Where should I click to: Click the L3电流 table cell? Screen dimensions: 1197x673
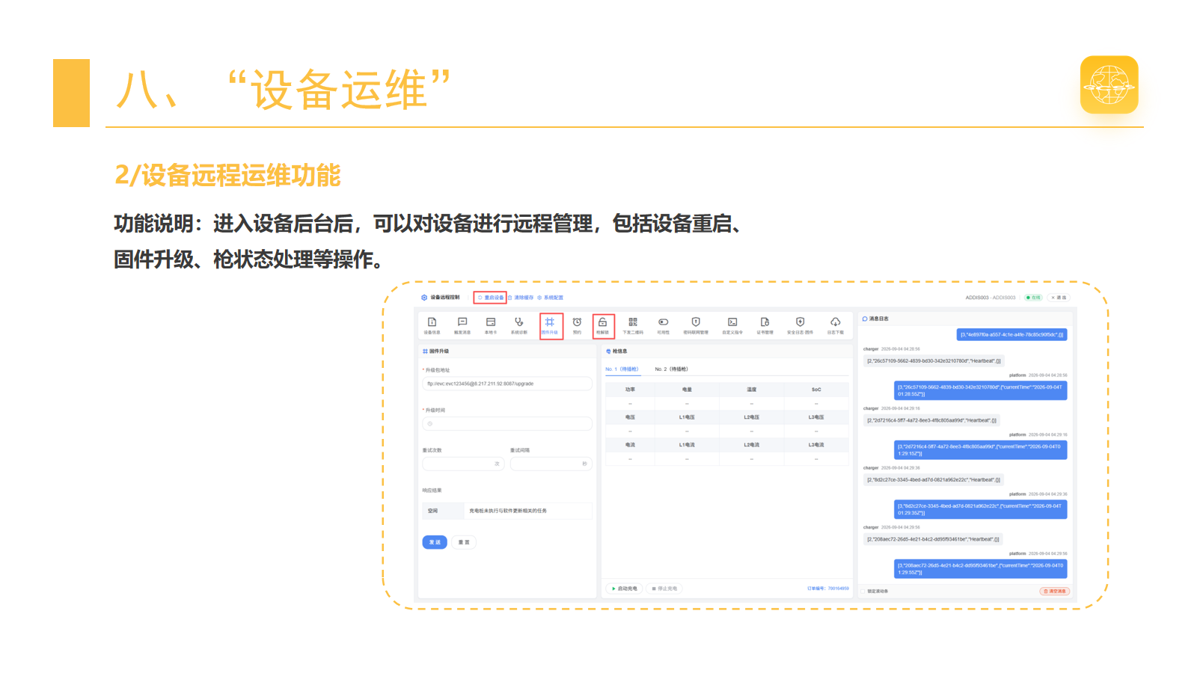click(x=816, y=445)
